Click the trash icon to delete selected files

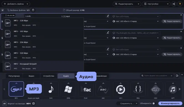pyautogui.click(x=33, y=10)
